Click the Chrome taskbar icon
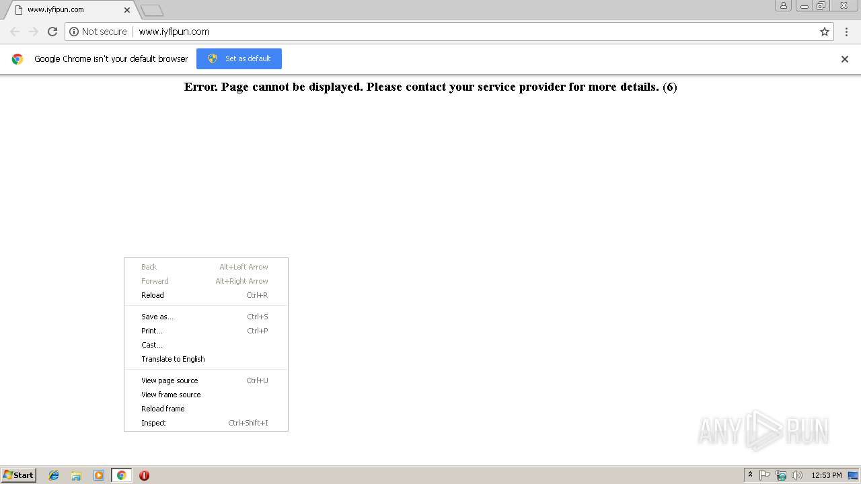 click(121, 475)
